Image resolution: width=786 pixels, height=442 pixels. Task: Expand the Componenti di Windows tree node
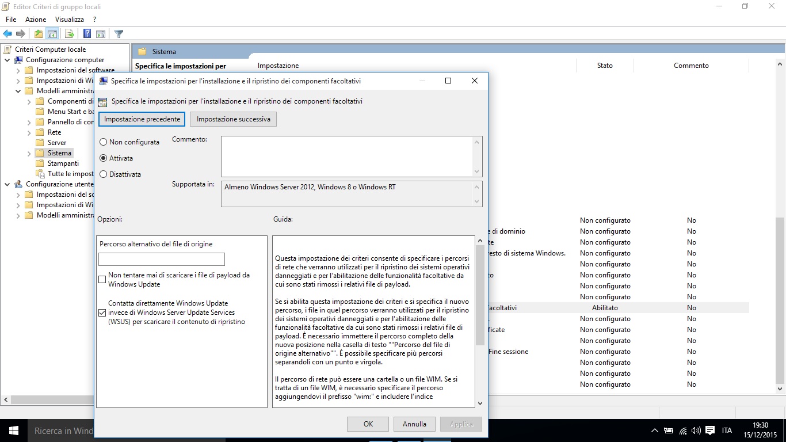tap(29, 101)
